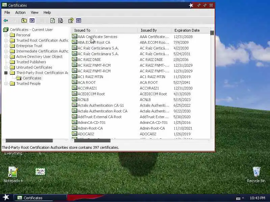Click the open folder icon beside Certificates subnode

19,78
